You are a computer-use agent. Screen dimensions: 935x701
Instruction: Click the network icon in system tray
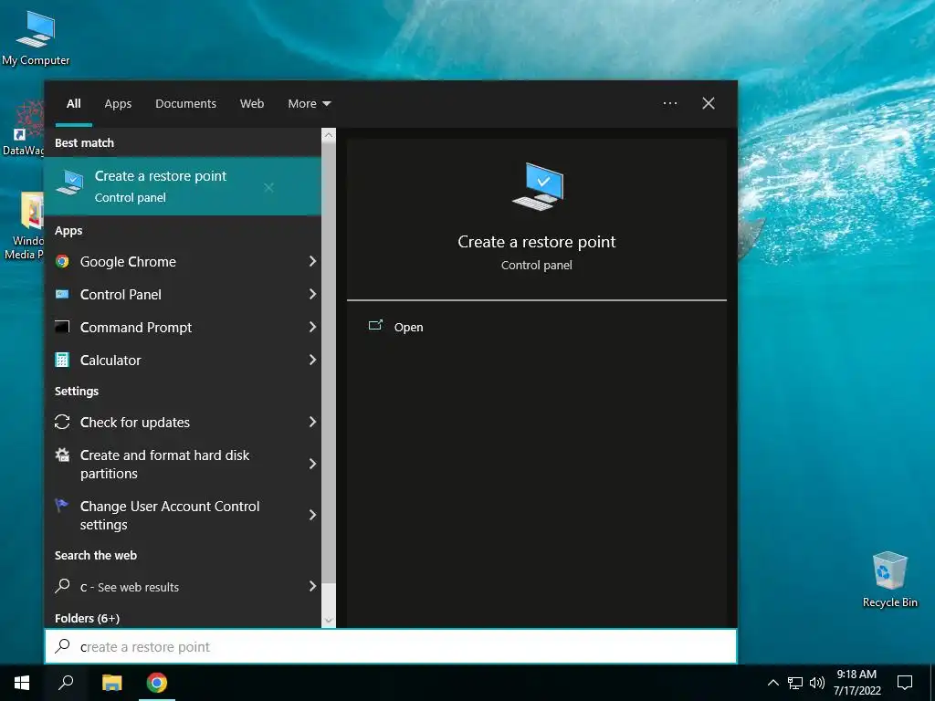pyautogui.click(x=795, y=683)
